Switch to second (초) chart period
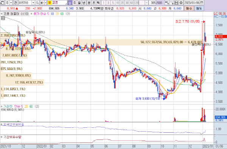This screenshot has height=149, width=227. 94,3
